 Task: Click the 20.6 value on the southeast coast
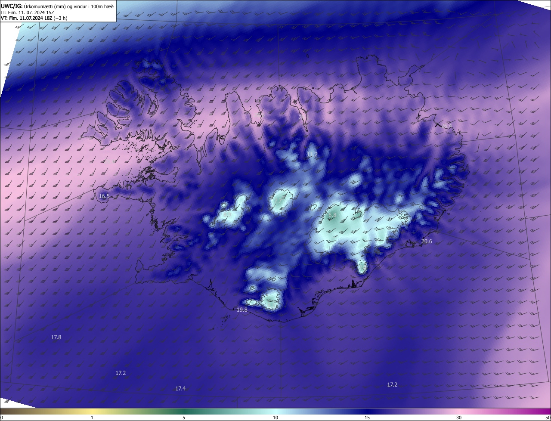(x=427, y=241)
